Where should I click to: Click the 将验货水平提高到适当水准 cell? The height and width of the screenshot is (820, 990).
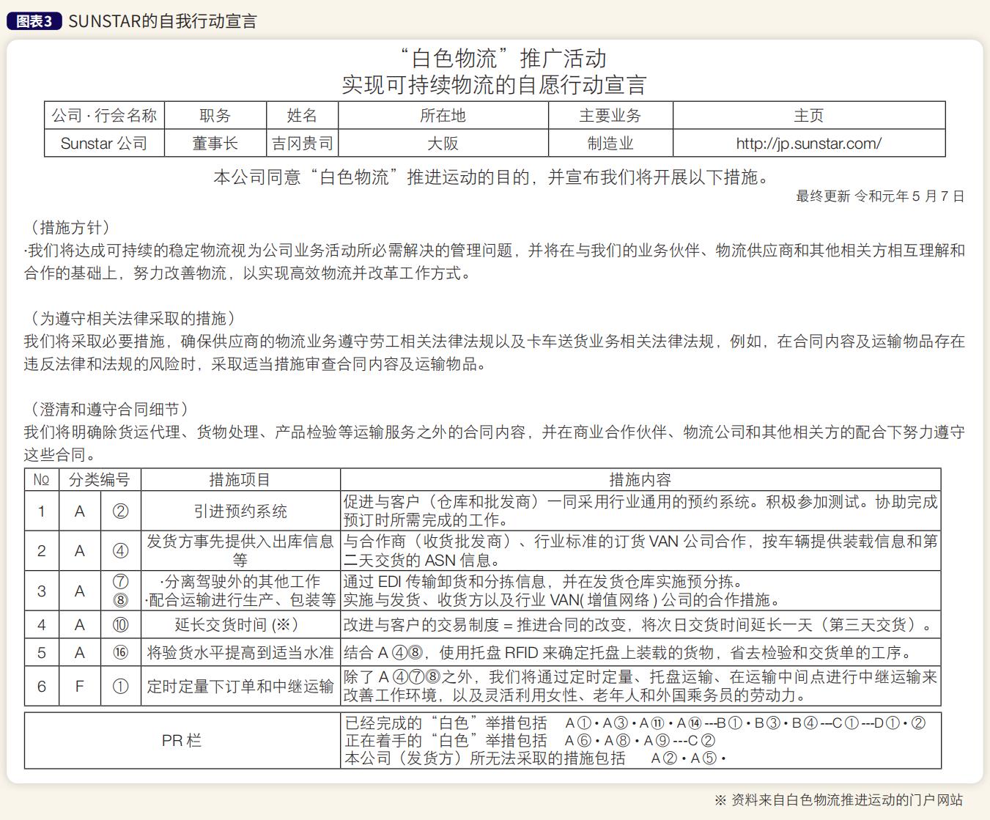click(x=240, y=652)
